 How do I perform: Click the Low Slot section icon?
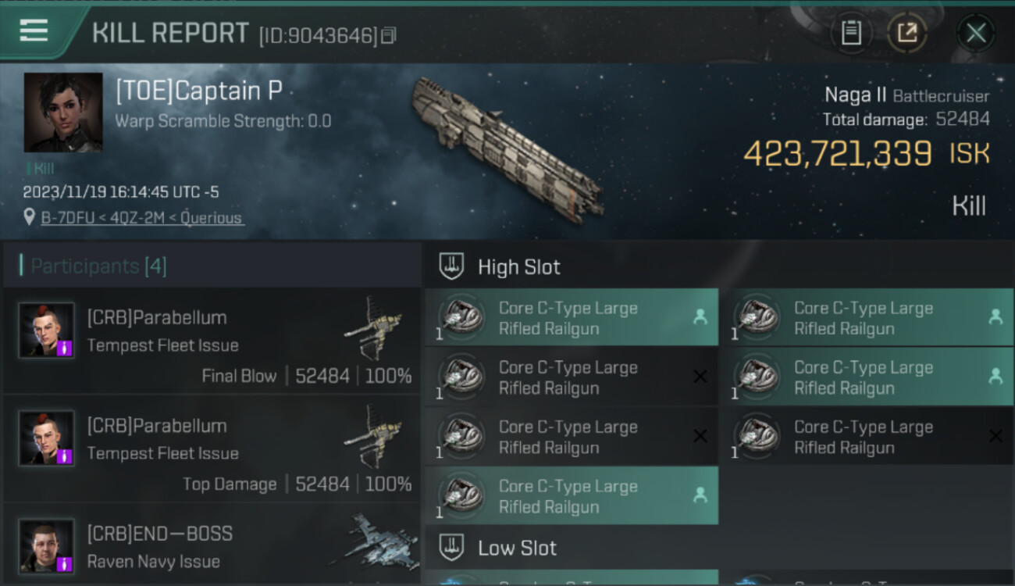[451, 548]
